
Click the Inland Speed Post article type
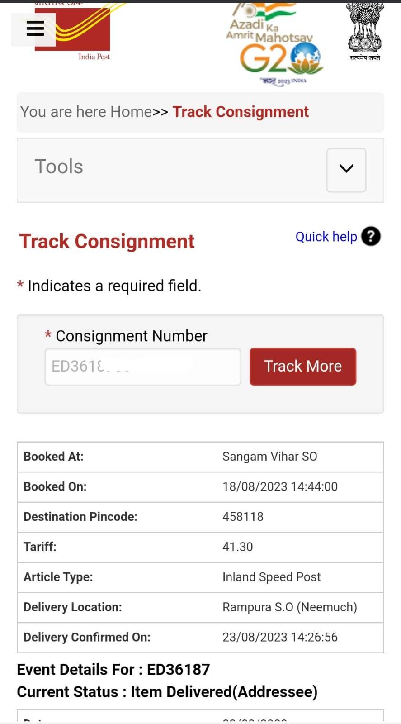[x=271, y=577]
